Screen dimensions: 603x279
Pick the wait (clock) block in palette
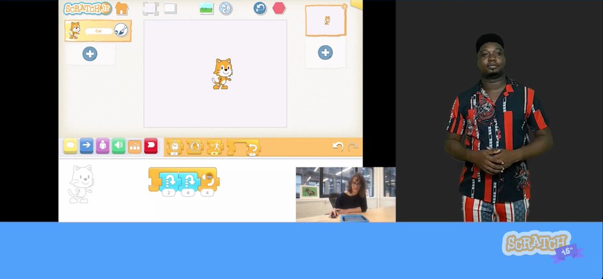point(175,147)
